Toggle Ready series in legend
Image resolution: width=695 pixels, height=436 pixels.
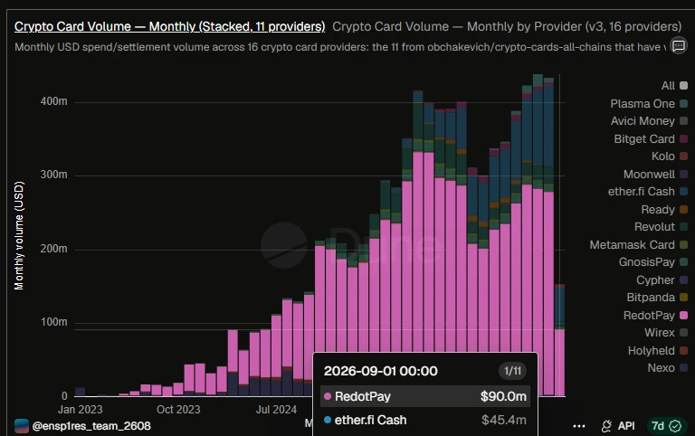tap(664, 209)
